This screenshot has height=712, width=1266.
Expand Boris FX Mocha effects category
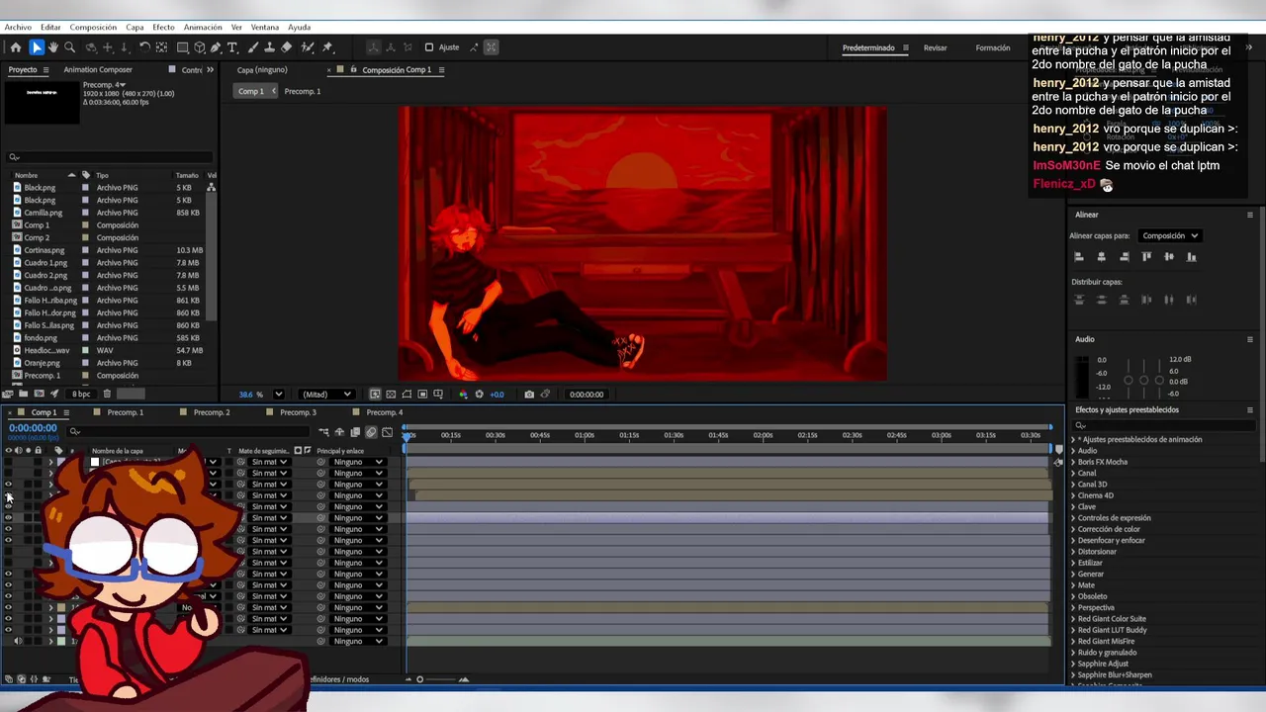pyautogui.click(x=1074, y=462)
